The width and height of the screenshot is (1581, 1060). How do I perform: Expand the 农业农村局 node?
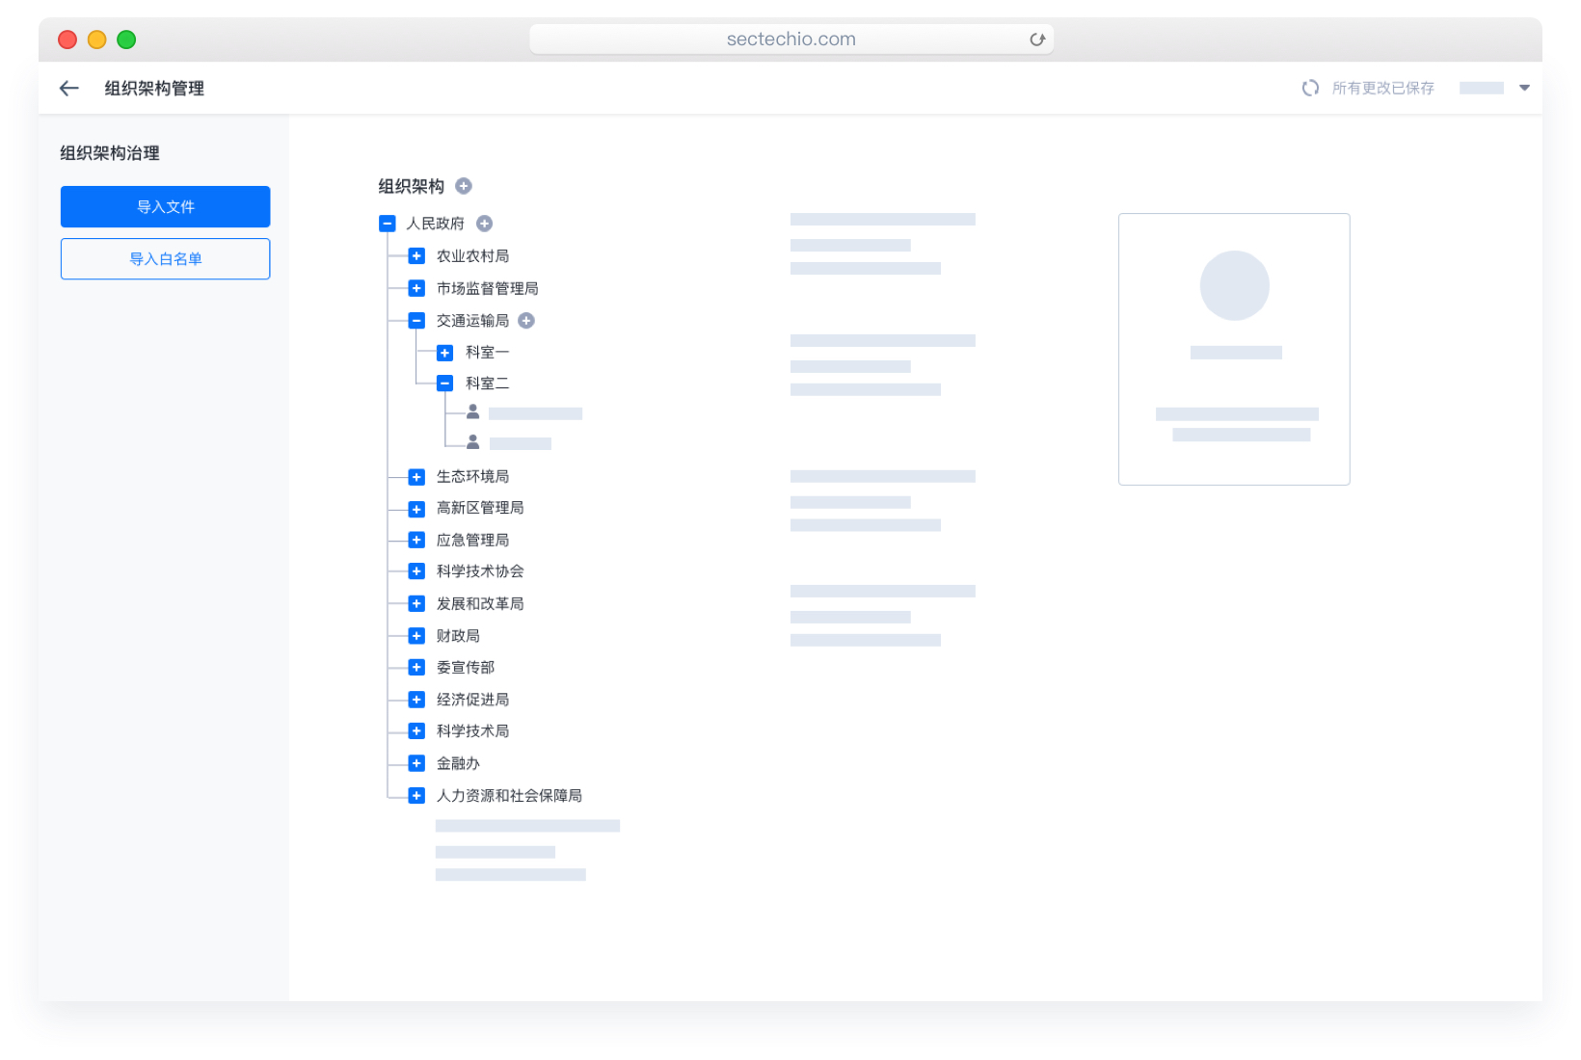tap(416, 256)
